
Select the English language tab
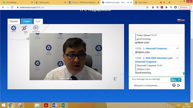27,21
